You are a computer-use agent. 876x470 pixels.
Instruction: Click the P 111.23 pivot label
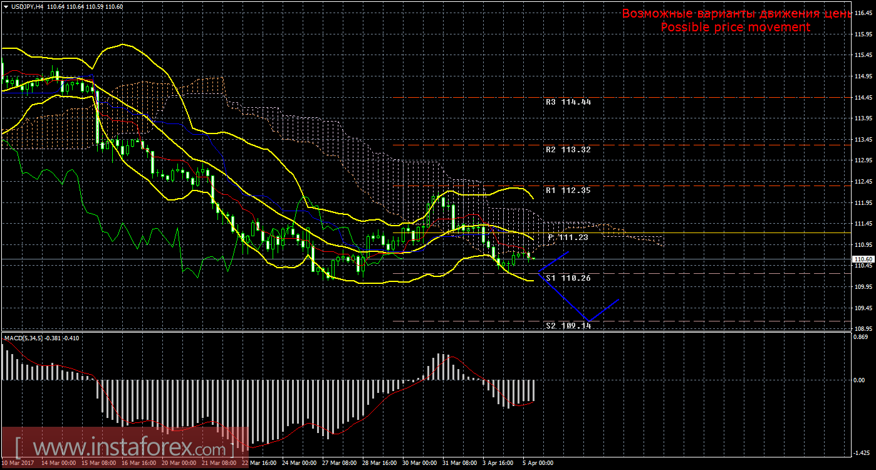pyautogui.click(x=568, y=238)
